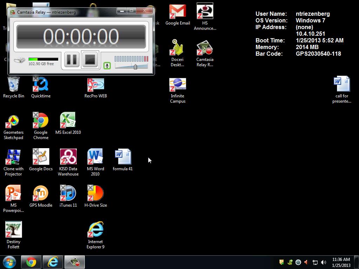Select the 'formula 41' document icon
The width and height of the screenshot is (359, 269).
coord(123,160)
